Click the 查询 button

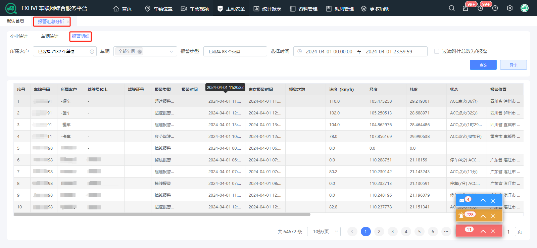(x=483, y=65)
